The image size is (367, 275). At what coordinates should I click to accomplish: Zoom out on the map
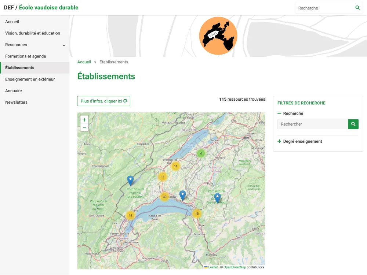(84, 127)
